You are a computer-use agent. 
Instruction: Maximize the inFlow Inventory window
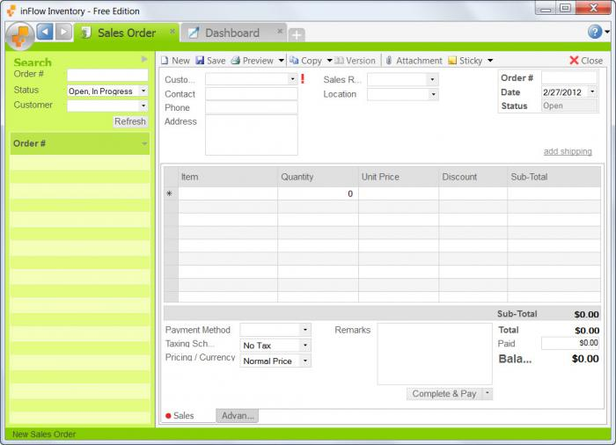565,8
